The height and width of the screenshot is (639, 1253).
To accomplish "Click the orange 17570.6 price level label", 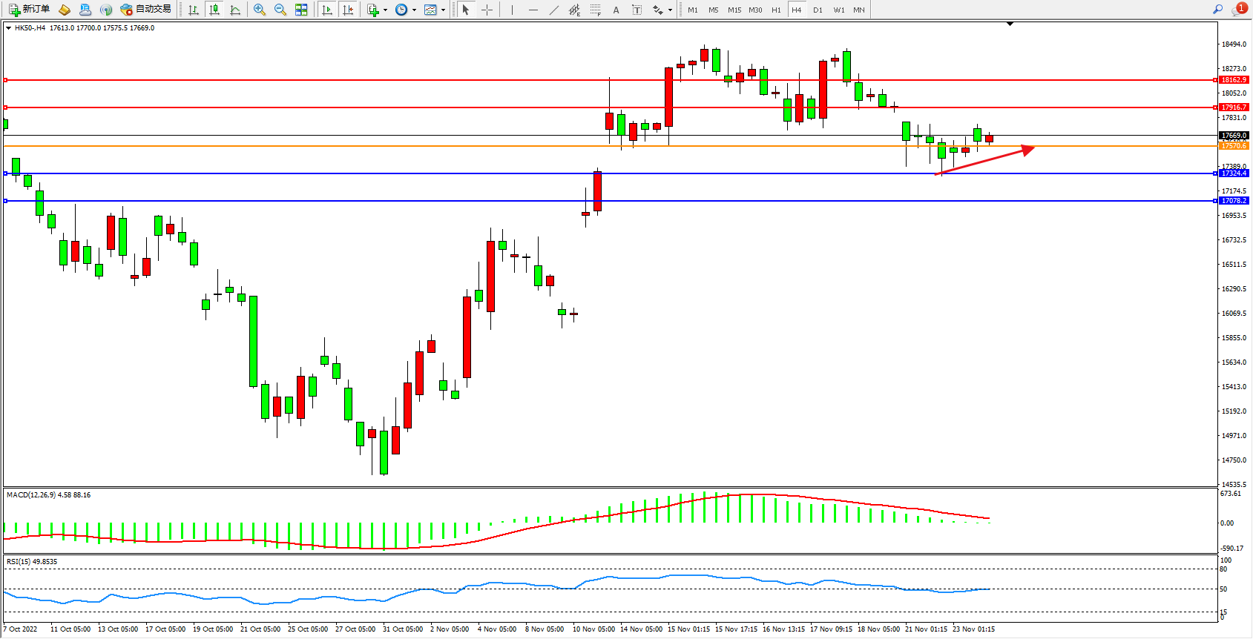I will point(1234,146).
